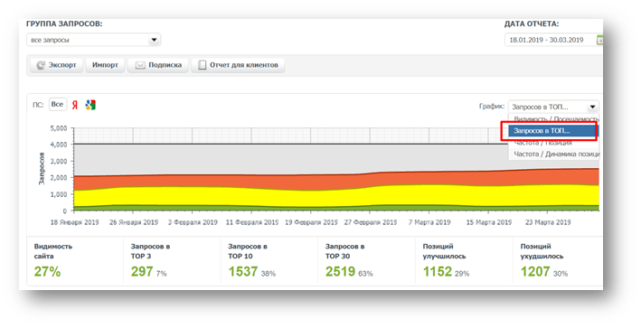The image size is (641, 328).
Task: Click the Видимость сайта 27% value
Action: point(47,272)
